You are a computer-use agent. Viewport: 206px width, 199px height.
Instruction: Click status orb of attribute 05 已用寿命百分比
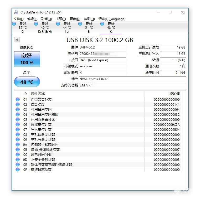click(18, 119)
